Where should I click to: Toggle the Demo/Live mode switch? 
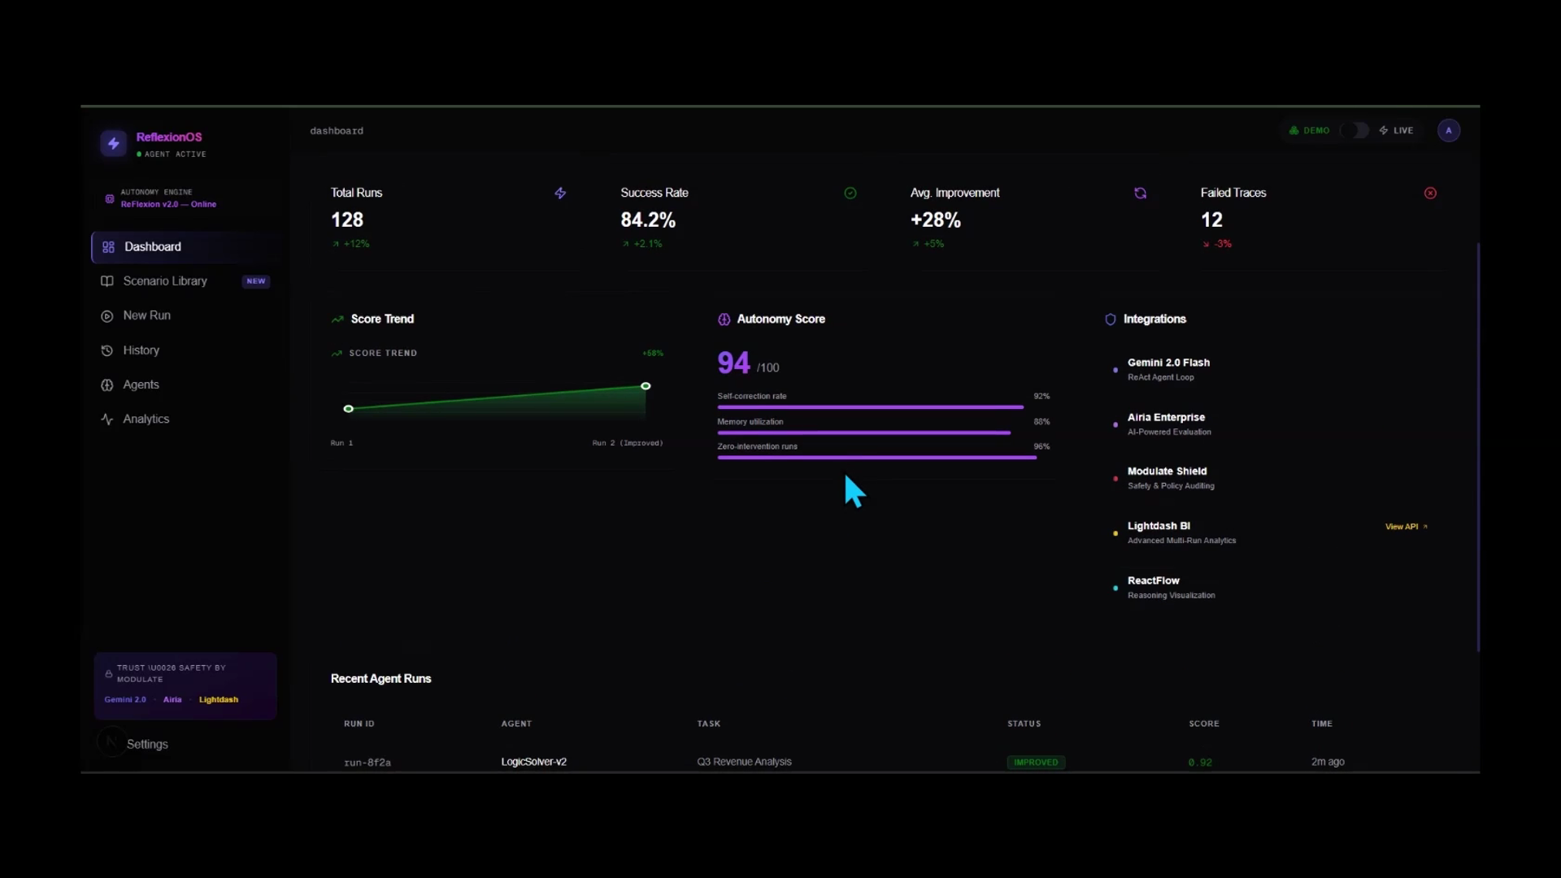tap(1355, 131)
